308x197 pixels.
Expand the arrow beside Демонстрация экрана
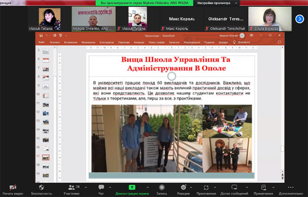(147, 187)
